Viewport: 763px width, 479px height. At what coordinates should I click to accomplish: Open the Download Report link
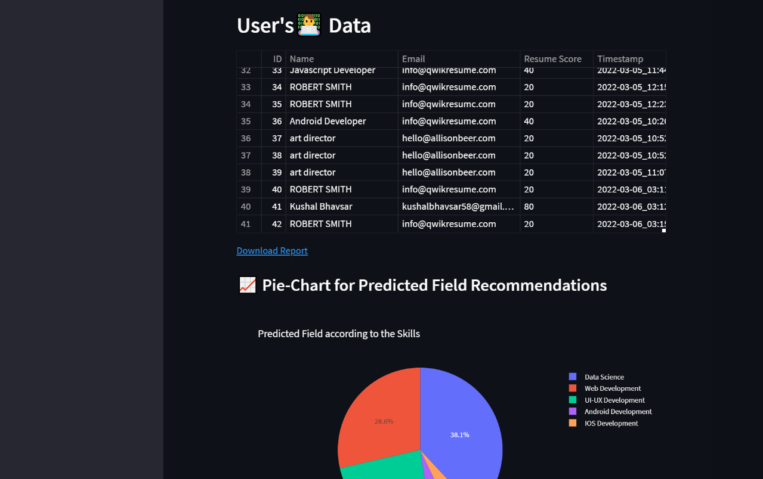pyautogui.click(x=272, y=250)
